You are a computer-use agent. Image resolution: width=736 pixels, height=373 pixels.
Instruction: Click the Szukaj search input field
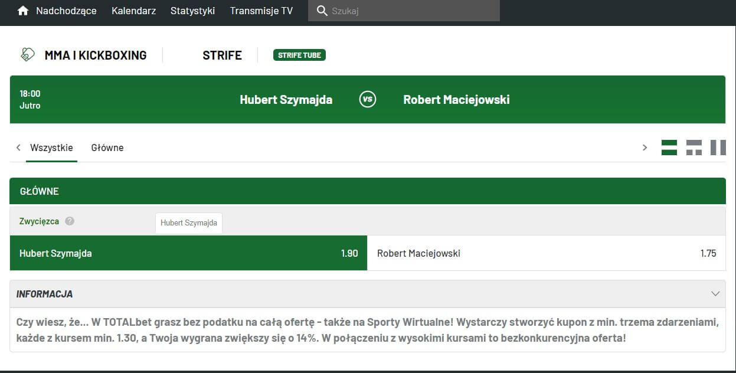coord(413,11)
